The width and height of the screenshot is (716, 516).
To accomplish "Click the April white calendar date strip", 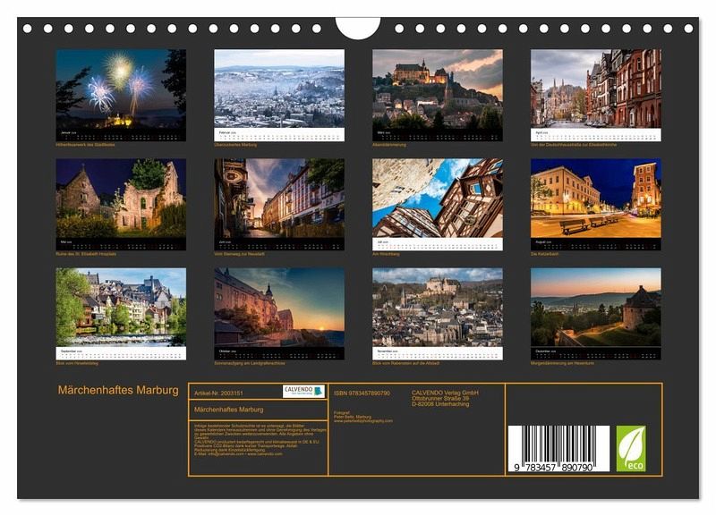I will tap(596, 134).
